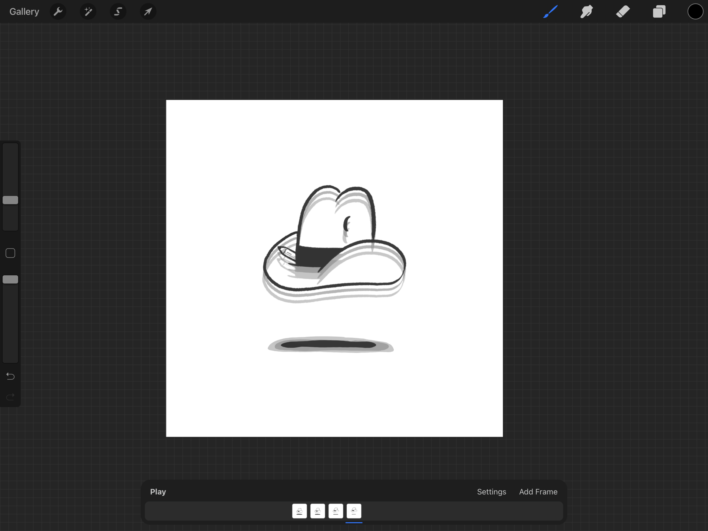The width and height of the screenshot is (708, 531).
Task: Select the Eraser tool
Action: pos(623,12)
